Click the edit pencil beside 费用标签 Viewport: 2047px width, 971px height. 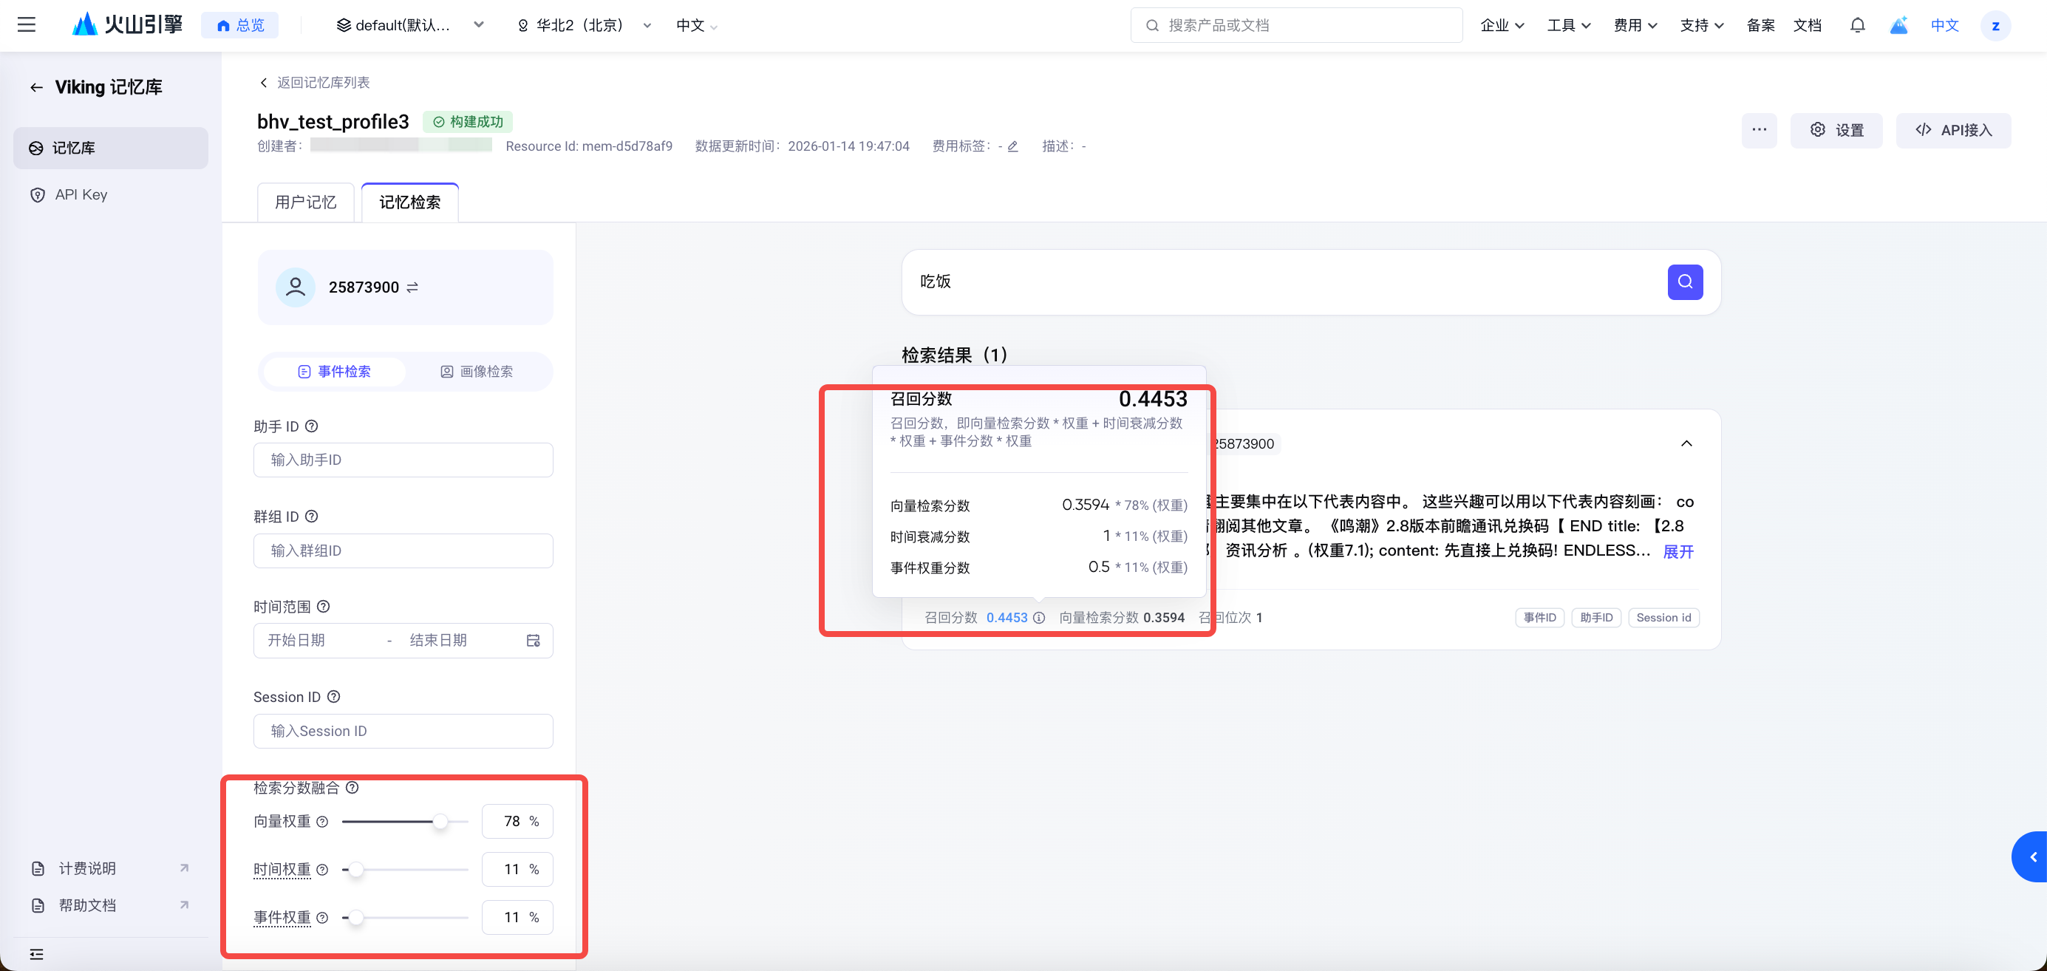coord(1012,146)
